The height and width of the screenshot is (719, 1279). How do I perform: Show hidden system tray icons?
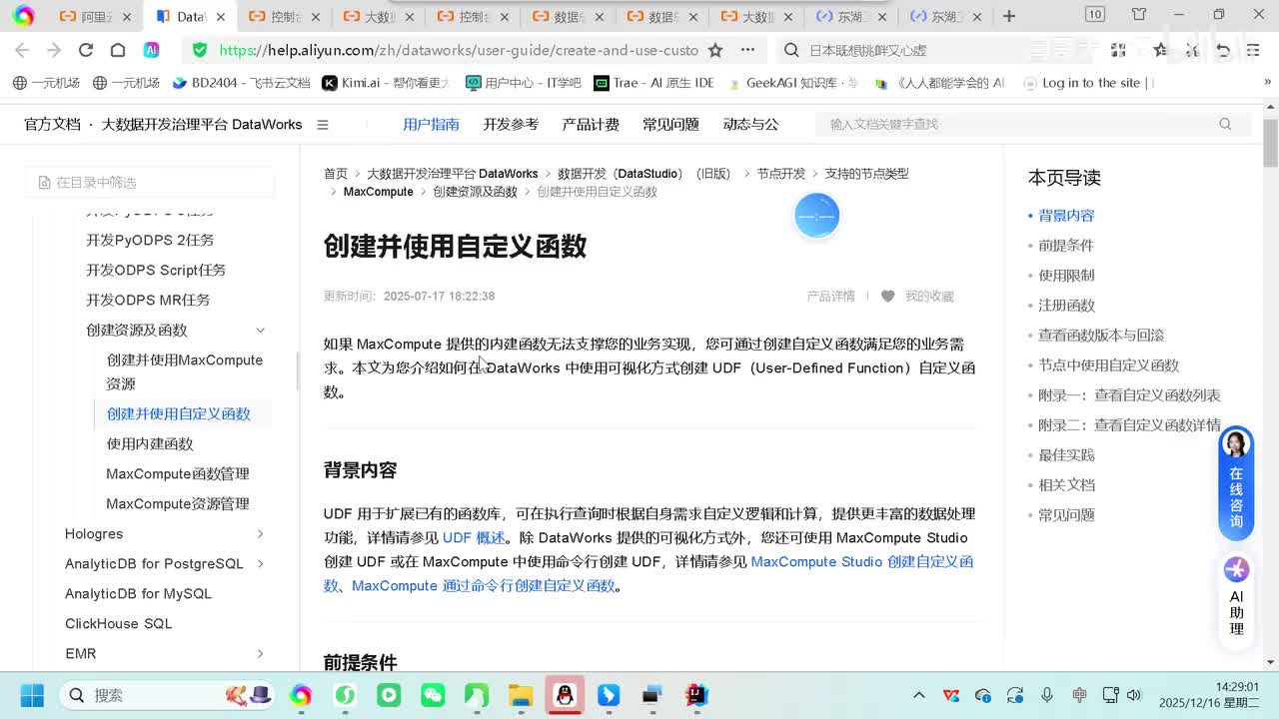click(x=919, y=695)
